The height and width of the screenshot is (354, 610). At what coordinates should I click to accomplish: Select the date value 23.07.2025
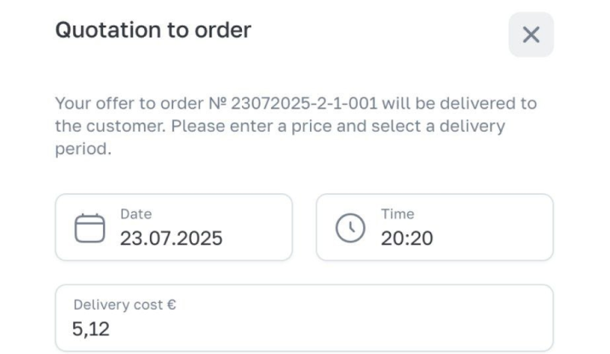[x=171, y=238]
